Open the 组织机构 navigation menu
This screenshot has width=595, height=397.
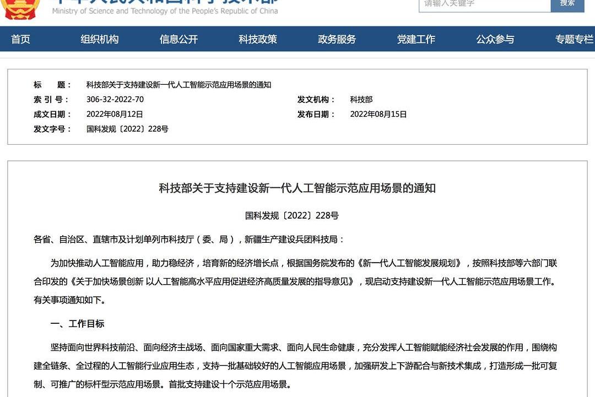tap(100, 40)
